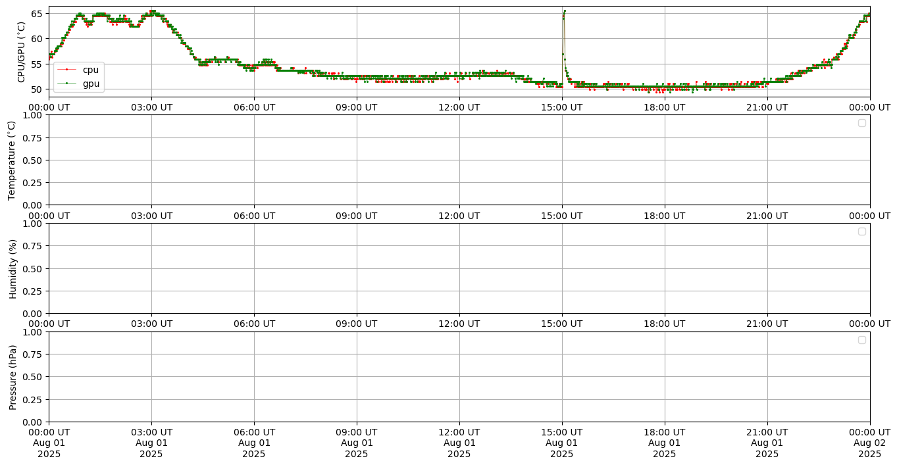Click the 60 tick on CPU/GPU axis
The height and width of the screenshot is (465, 897).
37,39
